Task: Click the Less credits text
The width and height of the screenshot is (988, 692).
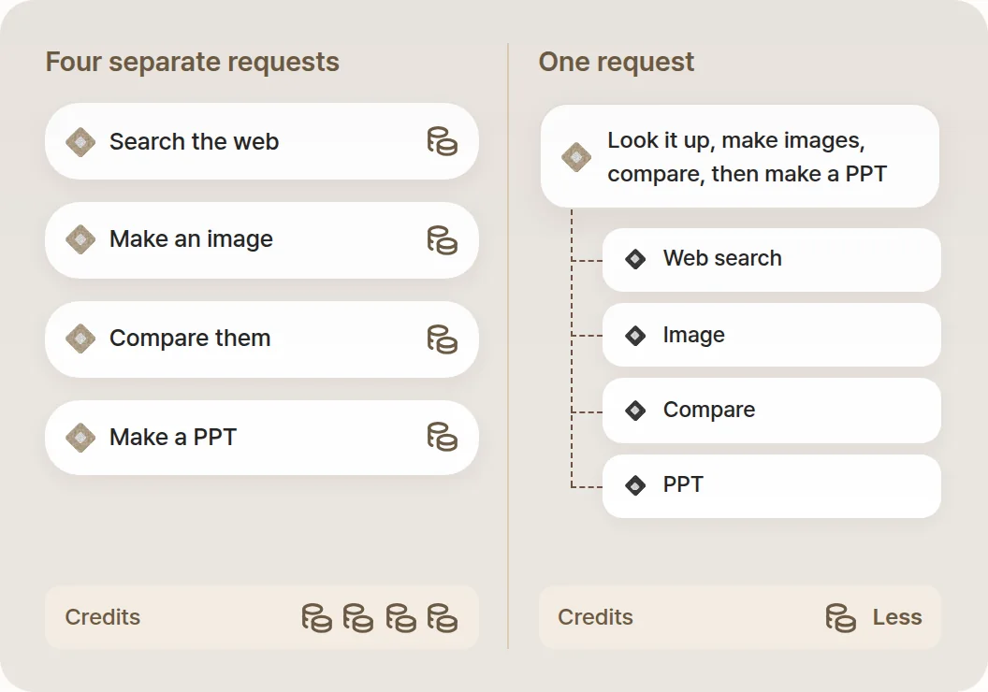Action: click(897, 617)
